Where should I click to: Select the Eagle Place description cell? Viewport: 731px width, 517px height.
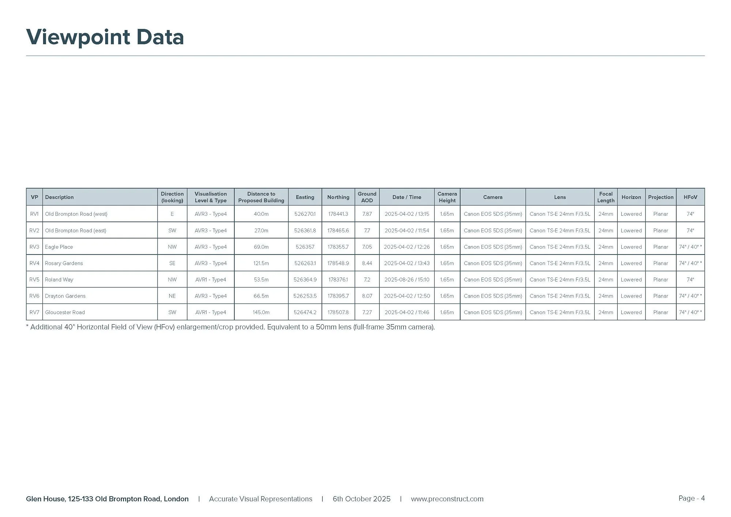[x=59, y=247]
